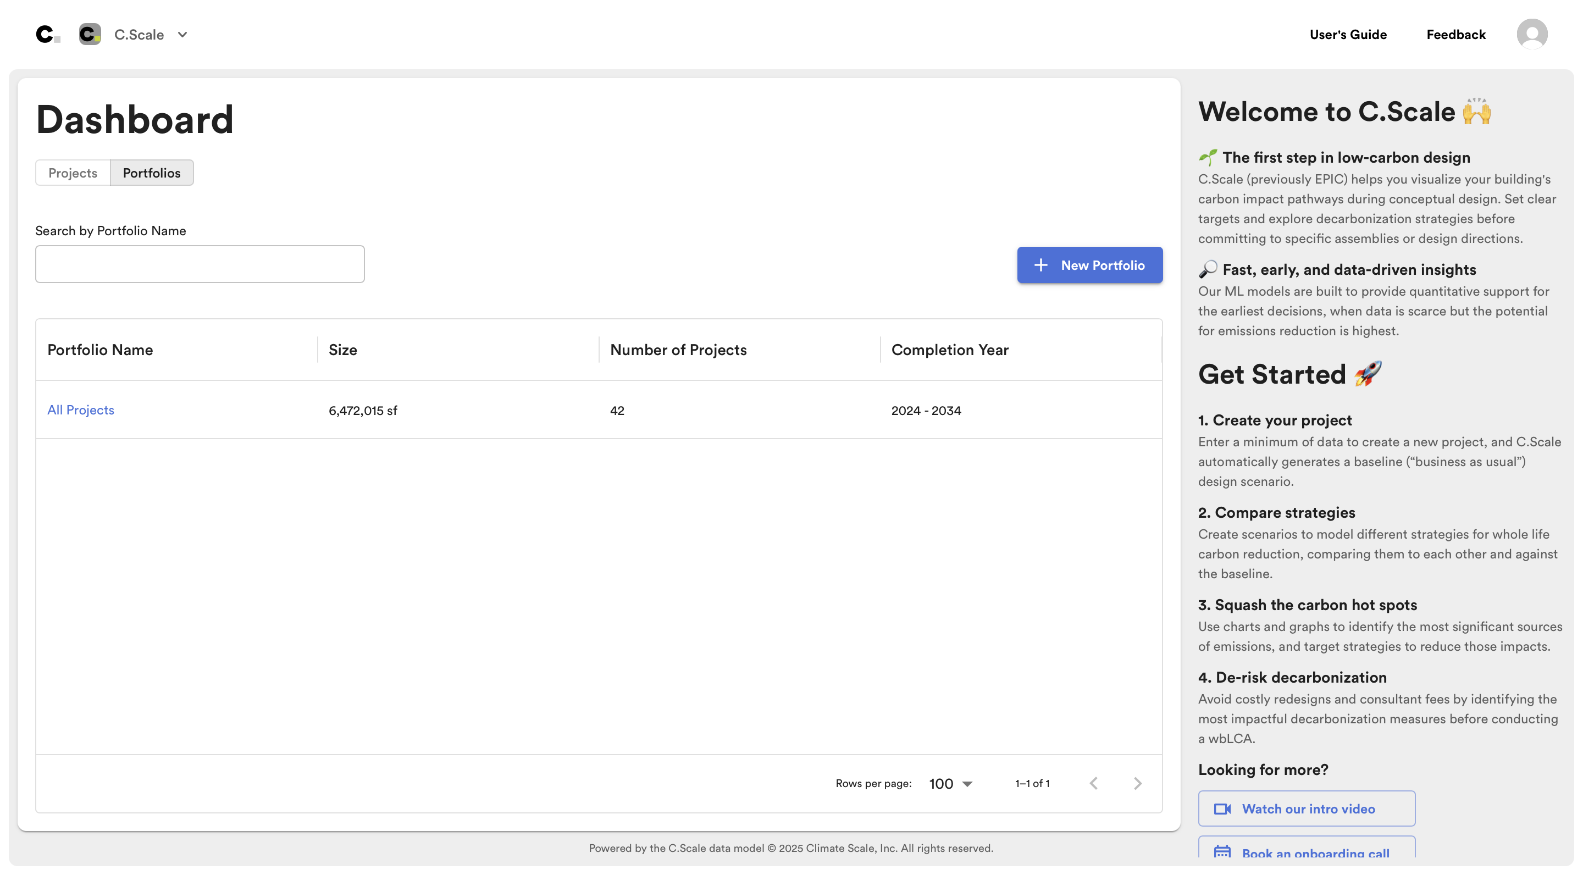Viewport: 1583px width, 875px height.
Task: Click the footer copyright text
Action: [x=791, y=848]
